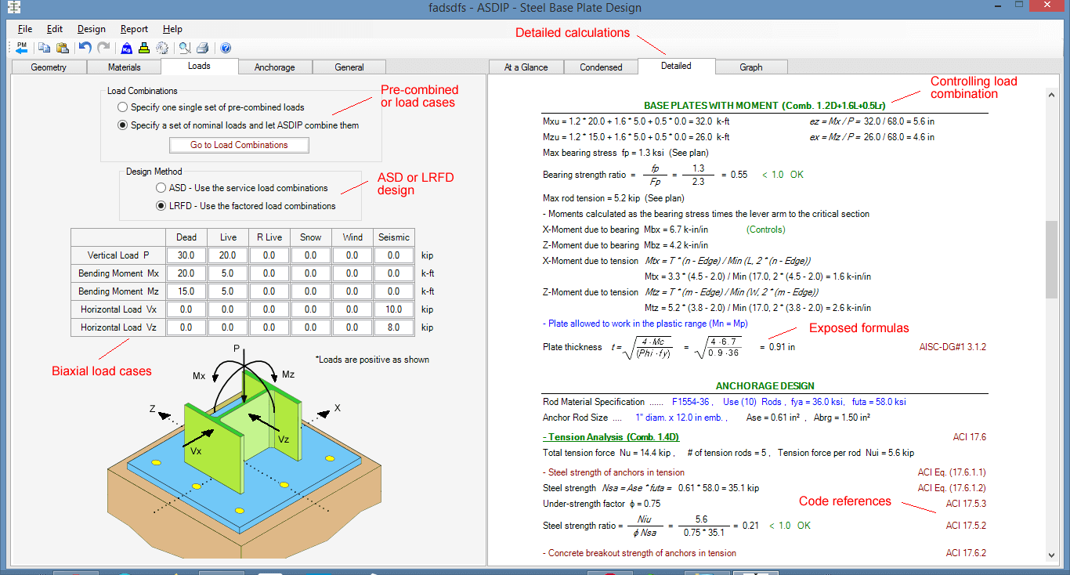Click the results panel scrollbar thumb
The width and height of the screenshot is (1070, 575).
1052,260
